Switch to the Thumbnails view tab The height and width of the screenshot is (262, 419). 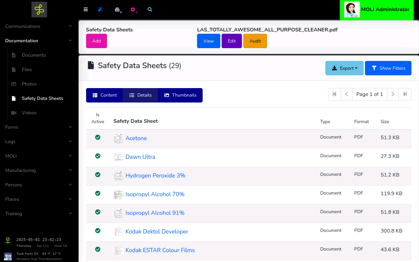[180, 95]
